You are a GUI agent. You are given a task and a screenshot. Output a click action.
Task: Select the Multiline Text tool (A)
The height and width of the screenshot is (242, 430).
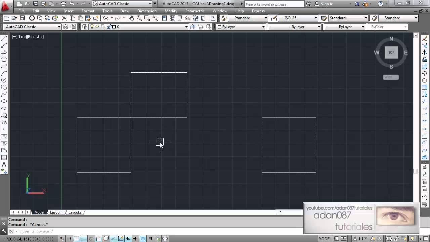point(4,164)
